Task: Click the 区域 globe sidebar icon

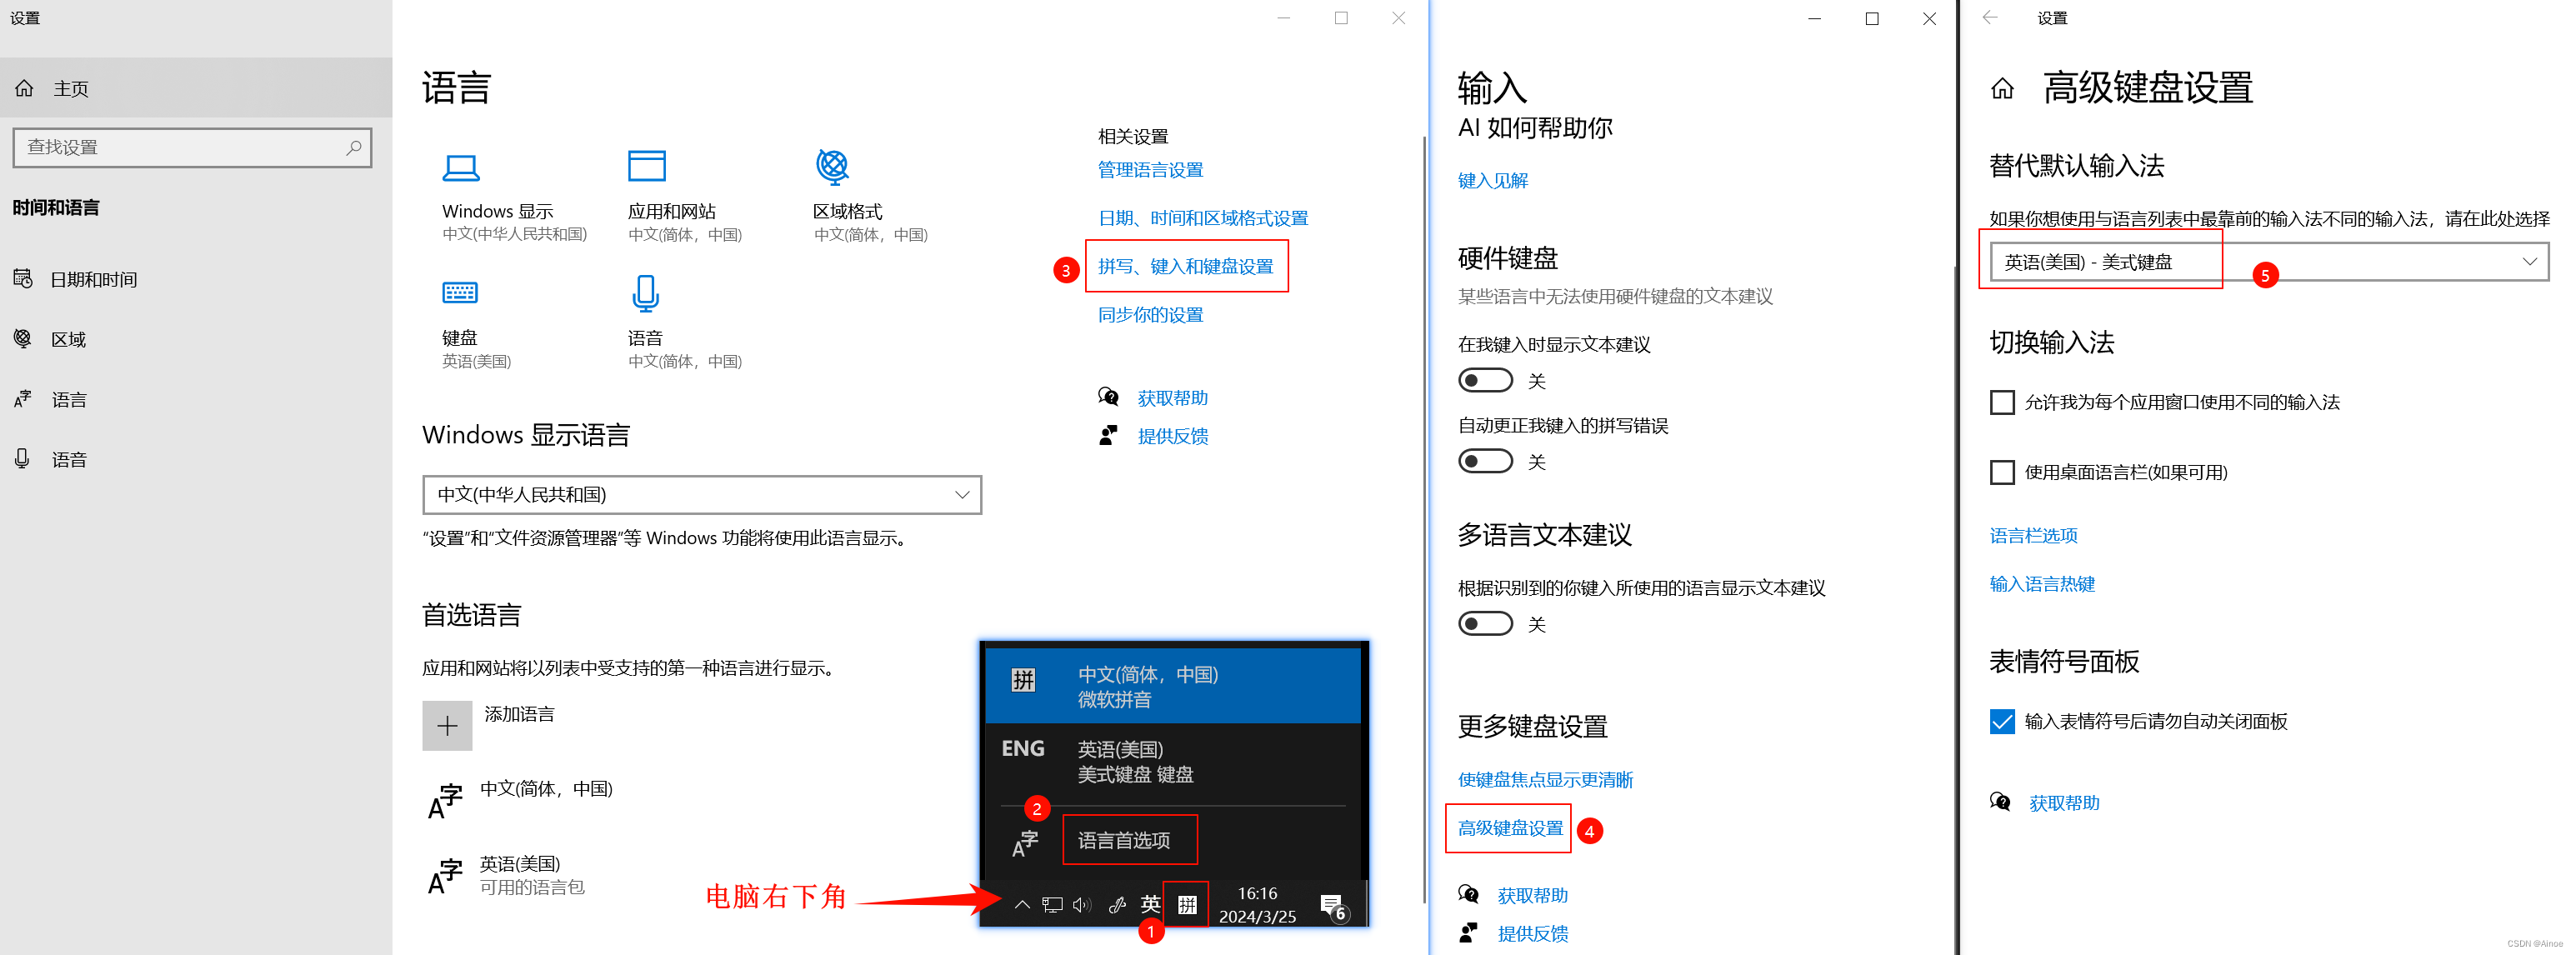Action: (x=23, y=339)
